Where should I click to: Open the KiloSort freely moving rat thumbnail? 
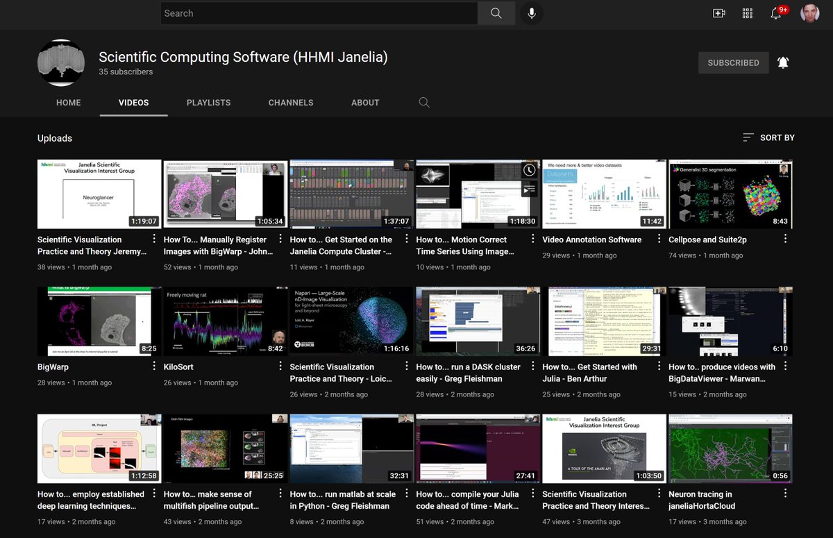point(226,321)
